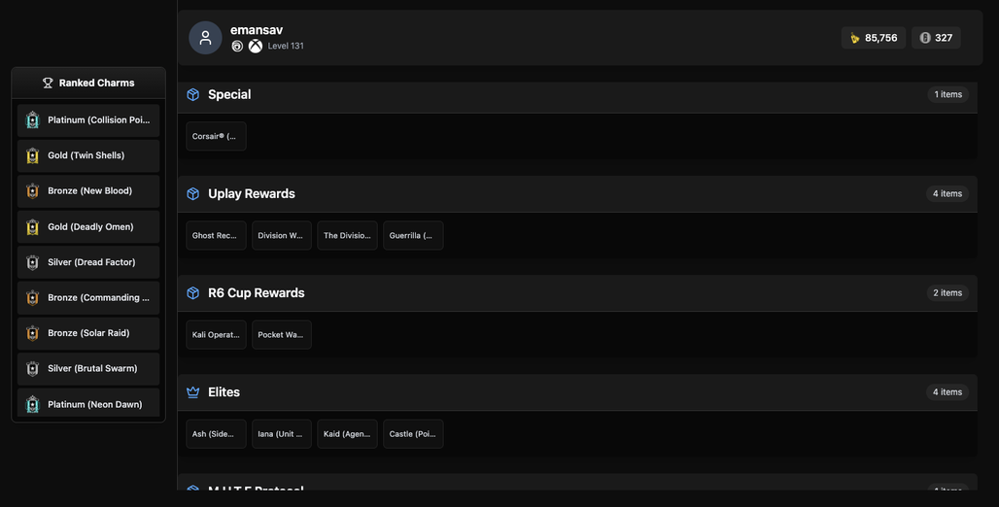Screen dimensions: 999x507
Task: Click the Elites crown icon
Action: (x=193, y=392)
